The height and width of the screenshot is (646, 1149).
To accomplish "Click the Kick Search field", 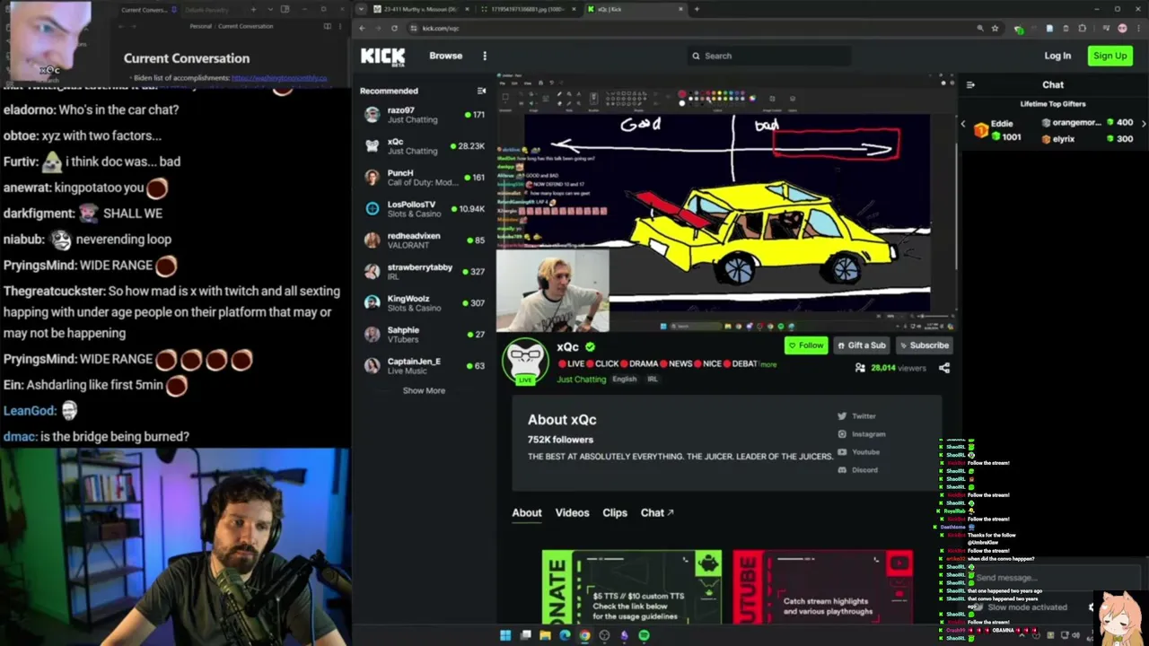I will coord(768,56).
